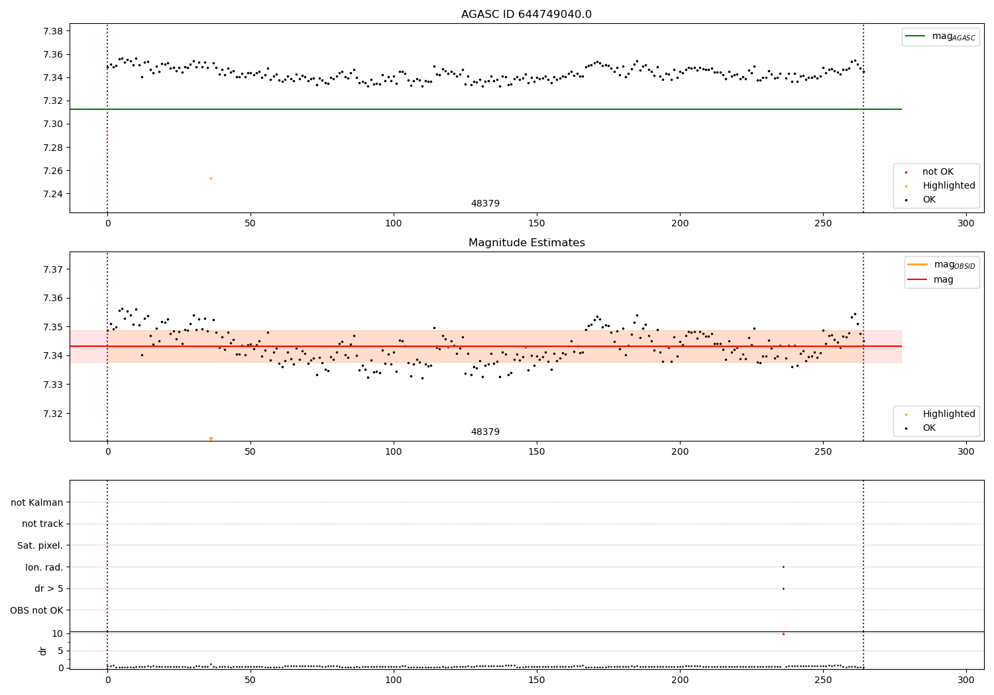Select the 'Magnitude Estimates' plot title
The height and width of the screenshot is (695, 994).
[x=527, y=243]
